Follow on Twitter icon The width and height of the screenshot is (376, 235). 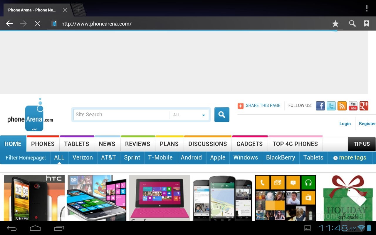tap(331, 106)
